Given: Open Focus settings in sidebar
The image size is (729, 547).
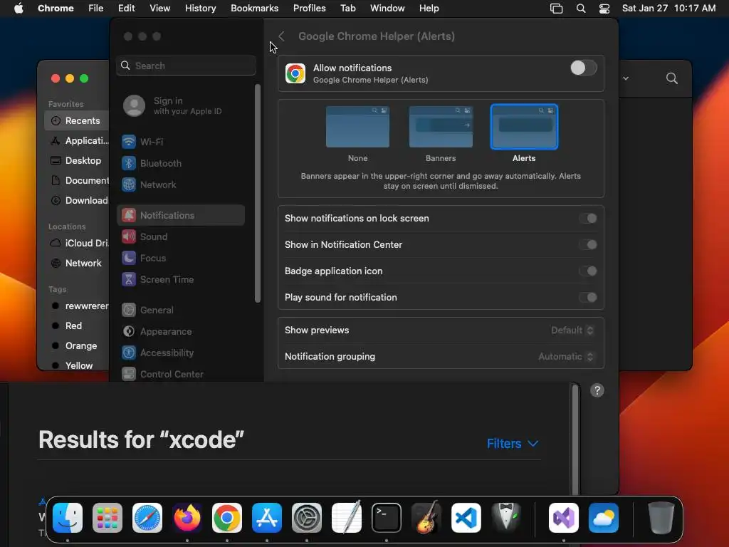Looking at the screenshot, I should (181, 258).
